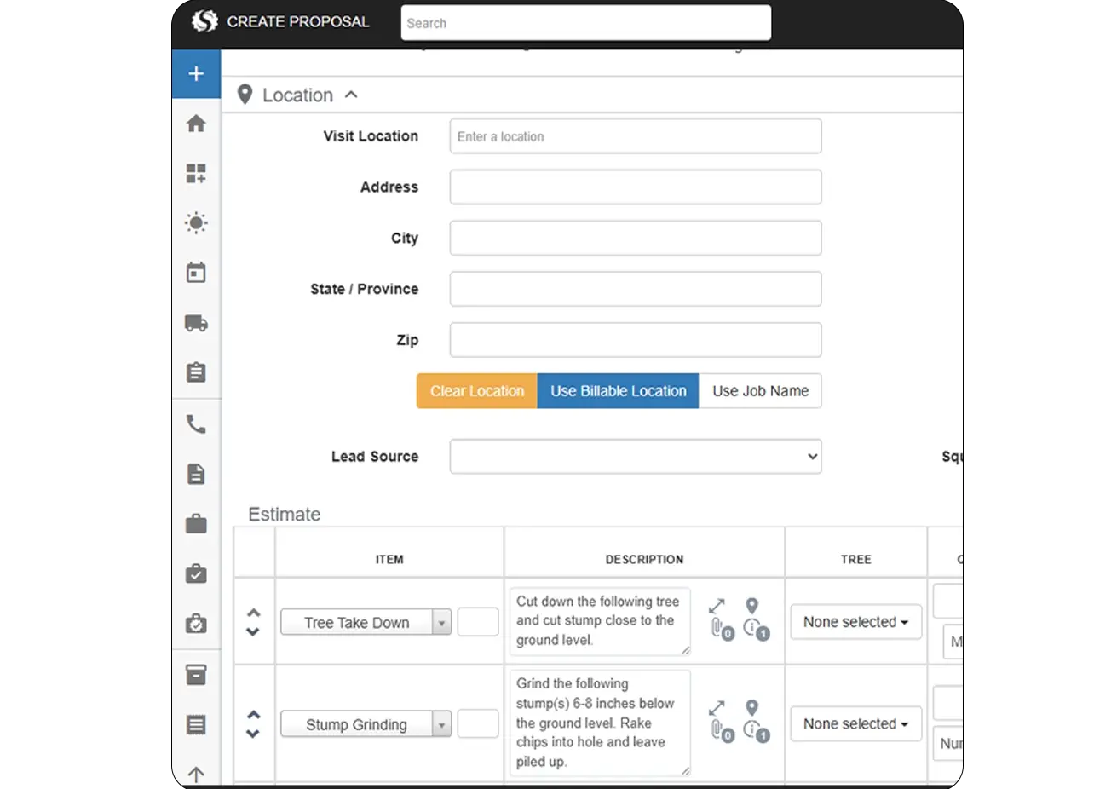
Task: Open the Home icon in the sidebar
Action: click(196, 124)
